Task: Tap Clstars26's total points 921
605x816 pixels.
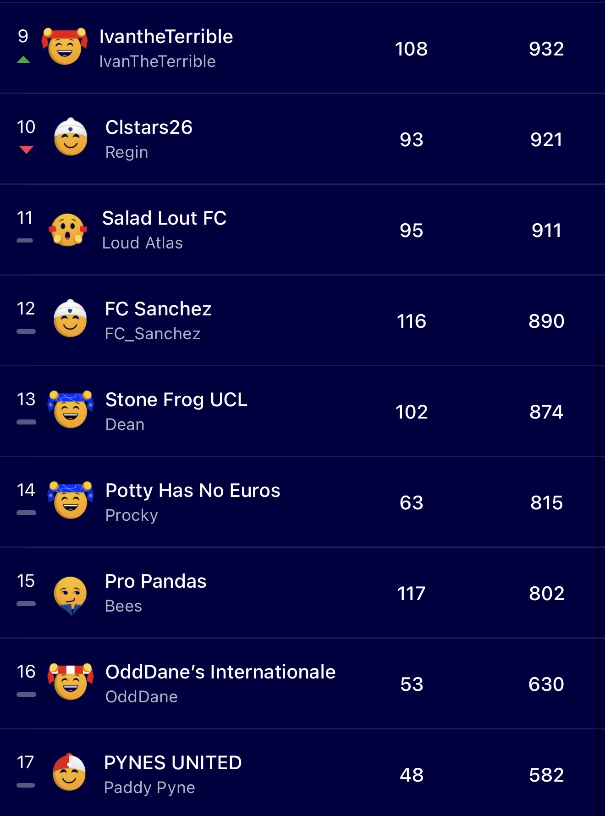Action: 546,139
